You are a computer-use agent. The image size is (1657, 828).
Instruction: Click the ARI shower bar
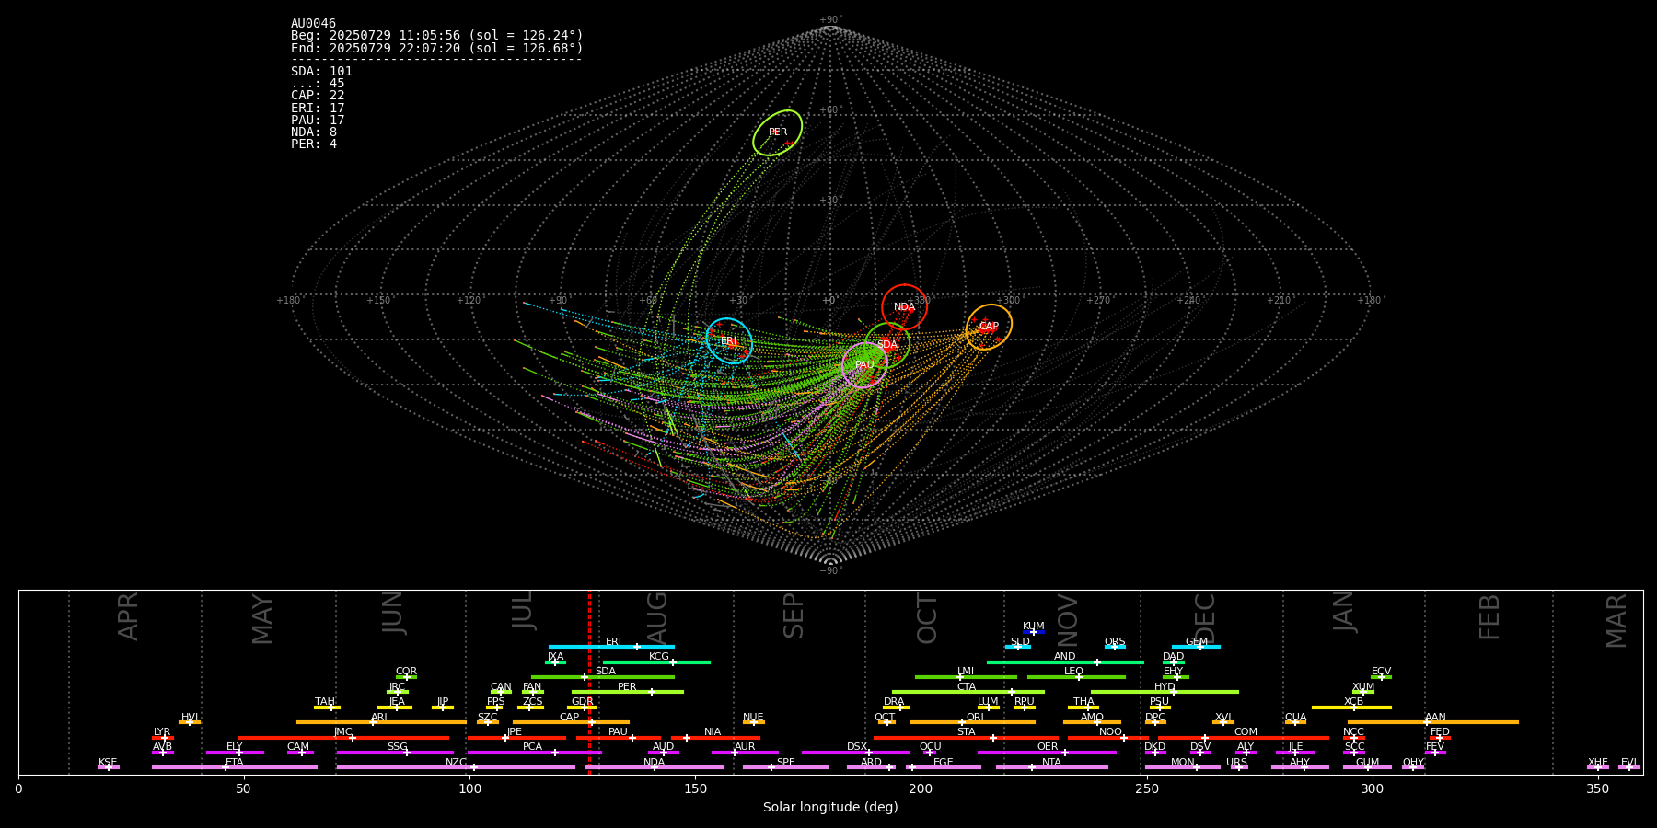tap(381, 722)
